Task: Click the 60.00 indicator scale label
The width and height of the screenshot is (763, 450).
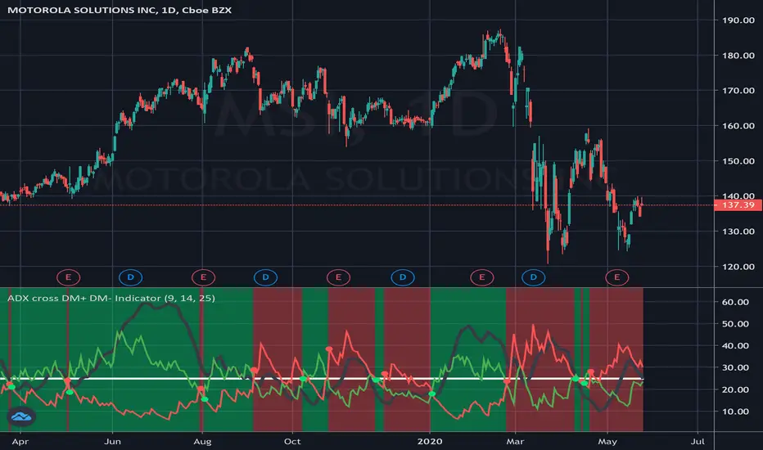Action: (735, 302)
